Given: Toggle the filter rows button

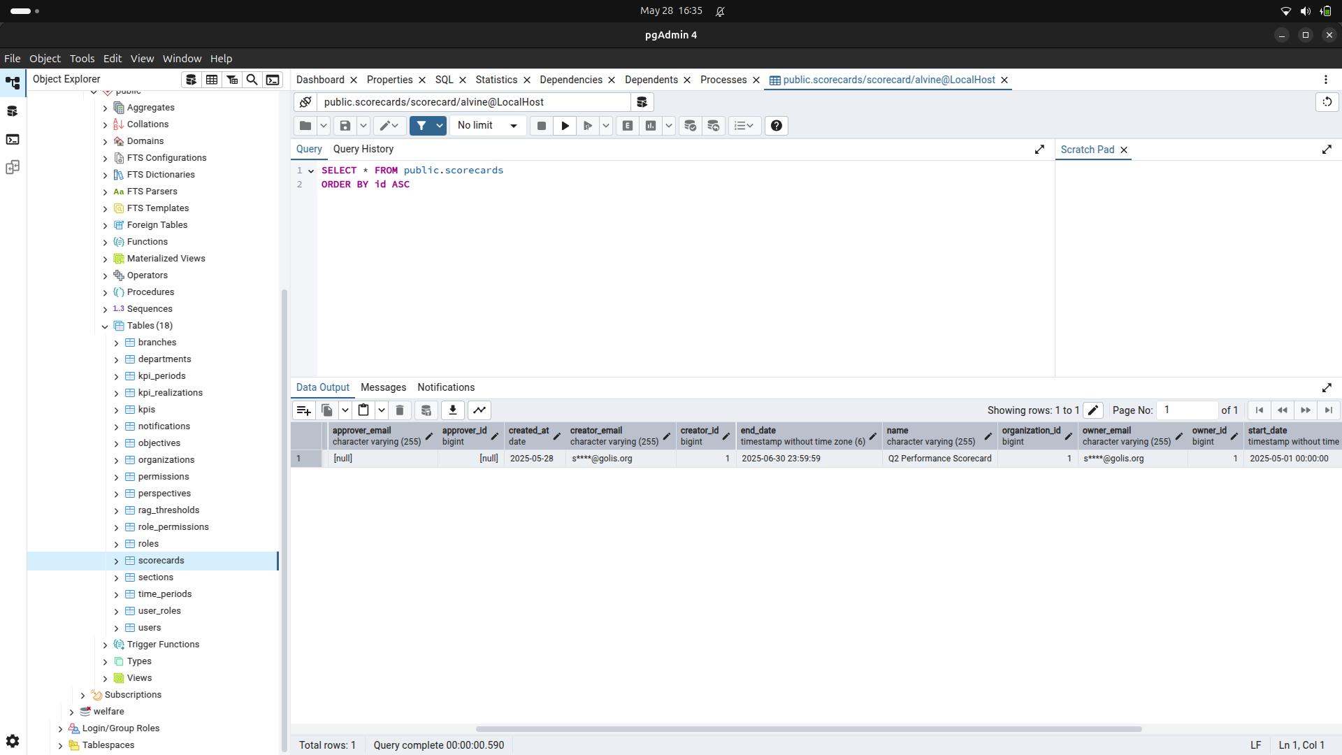Looking at the screenshot, I should [421, 126].
